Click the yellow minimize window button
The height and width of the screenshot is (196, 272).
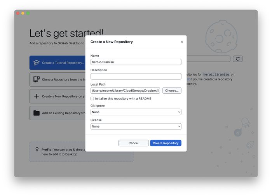click(x=23, y=13)
